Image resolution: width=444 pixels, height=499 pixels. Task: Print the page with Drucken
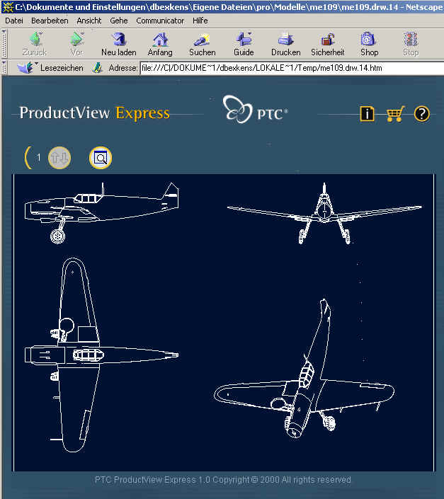pyautogui.click(x=285, y=44)
